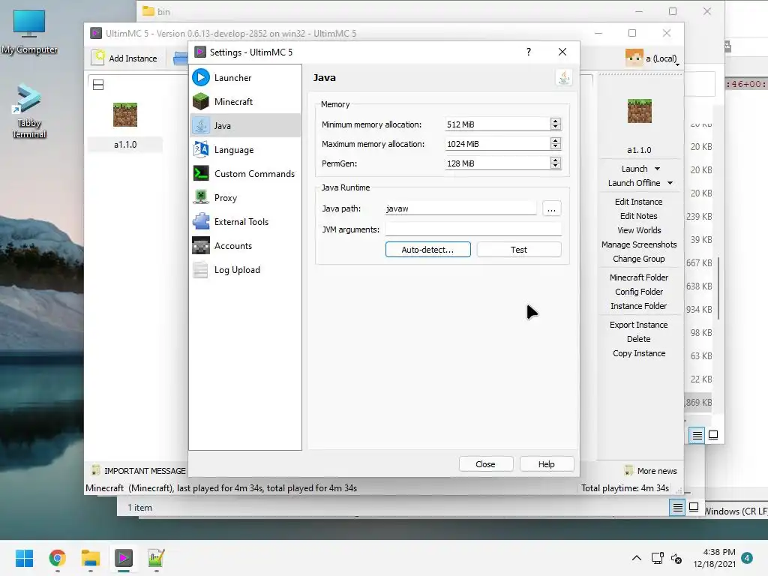Image resolution: width=768 pixels, height=576 pixels.
Task: Select the a1.1.0 instance in main window
Action: (x=125, y=124)
